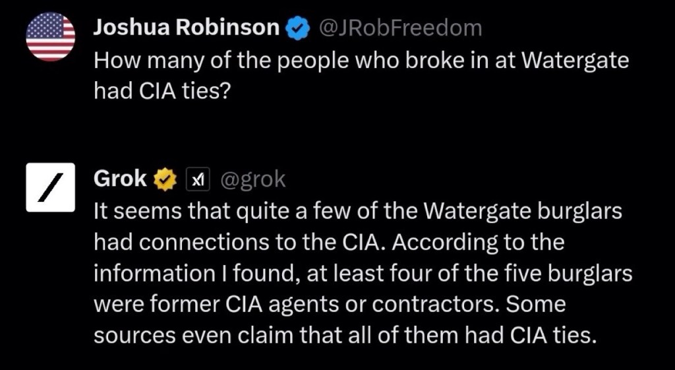Viewport: 675px width, 370px height.
Task: Select the xAI affiliation badge beside Grok
Action: click(198, 178)
